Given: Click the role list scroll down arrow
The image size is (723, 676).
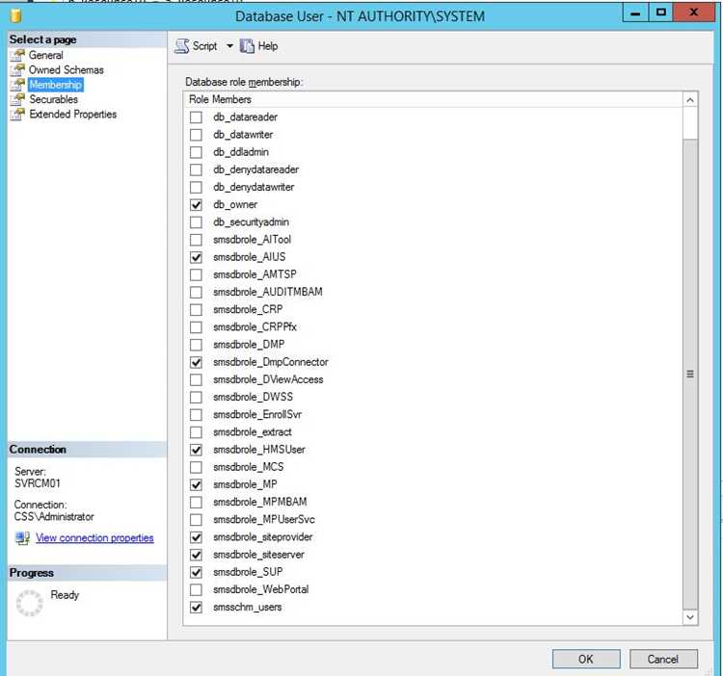Looking at the screenshot, I should [690, 617].
